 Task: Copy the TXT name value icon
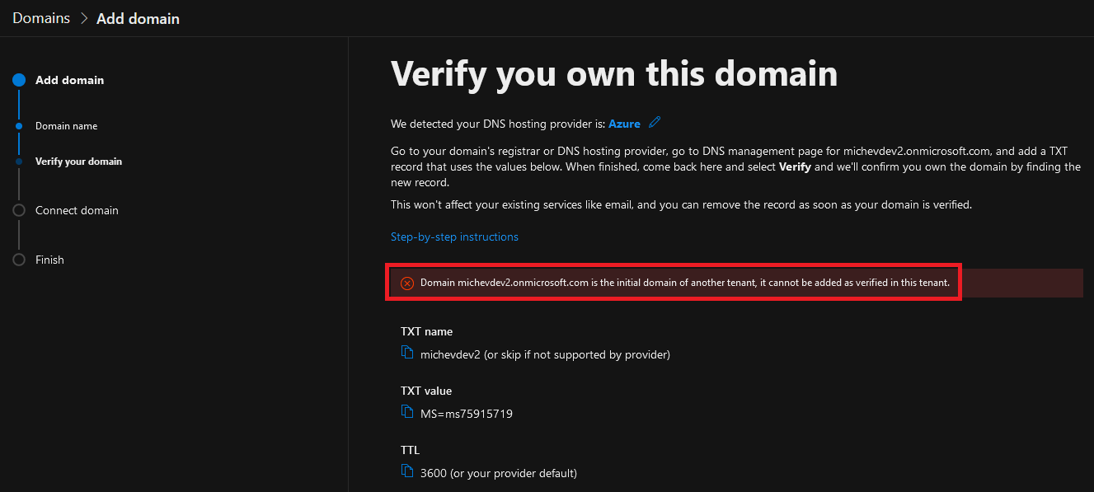(x=406, y=352)
